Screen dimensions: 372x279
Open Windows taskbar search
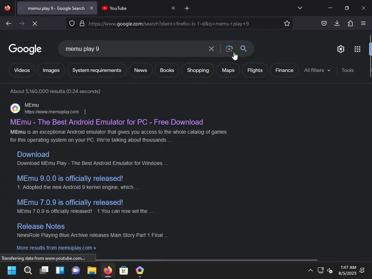(28, 270)
